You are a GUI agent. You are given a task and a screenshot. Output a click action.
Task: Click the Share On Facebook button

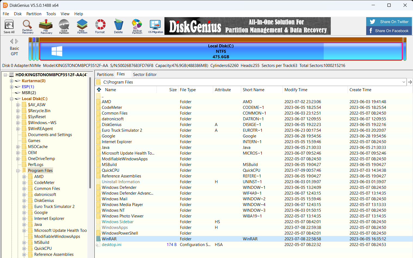(389, 31)
